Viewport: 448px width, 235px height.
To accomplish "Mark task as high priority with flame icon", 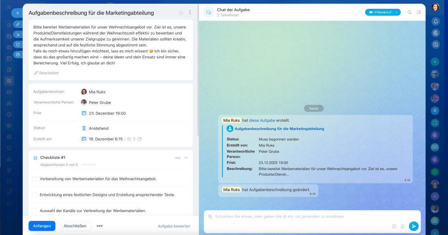I will coord(181,13).
